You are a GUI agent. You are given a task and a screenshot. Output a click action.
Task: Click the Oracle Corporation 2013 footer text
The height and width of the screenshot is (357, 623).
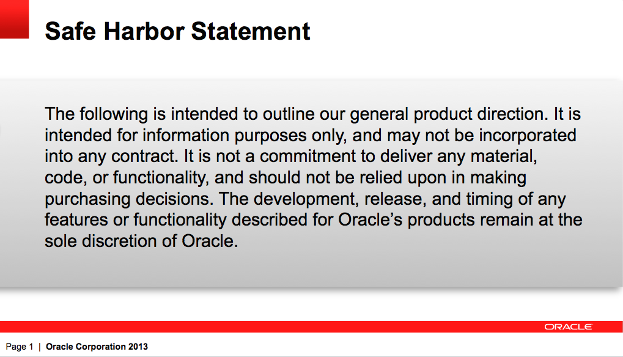(x=97, y=347)
